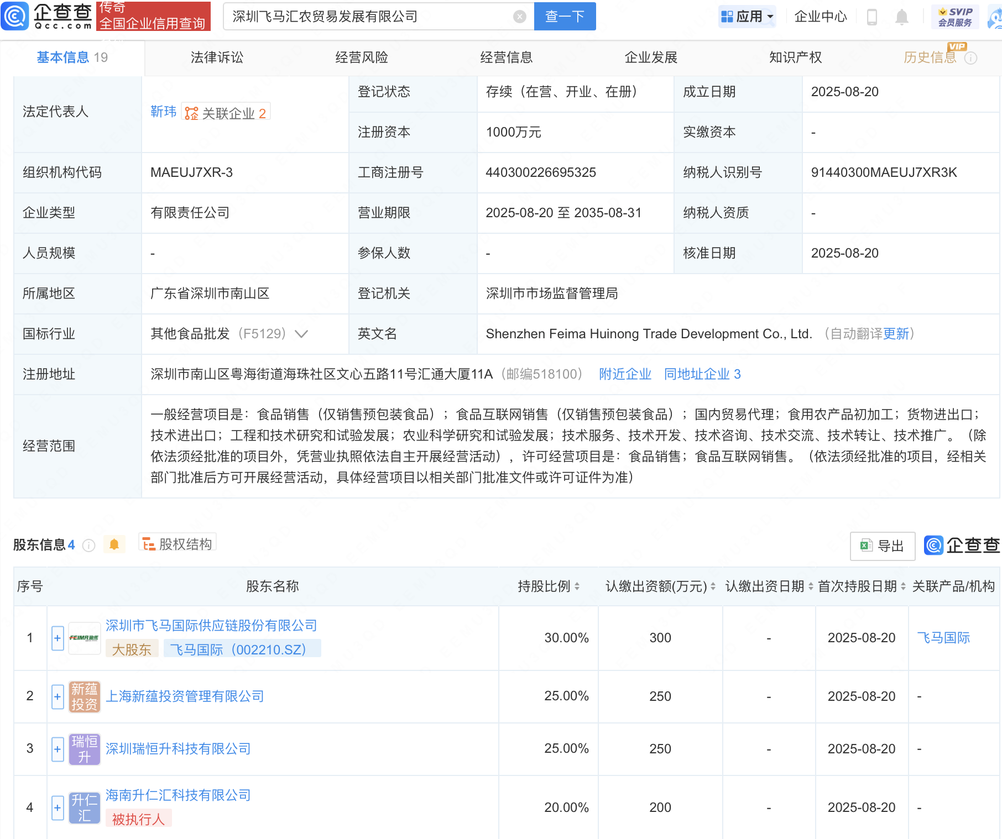Open 瑞恒升 company logo tile

coord(84,749)
